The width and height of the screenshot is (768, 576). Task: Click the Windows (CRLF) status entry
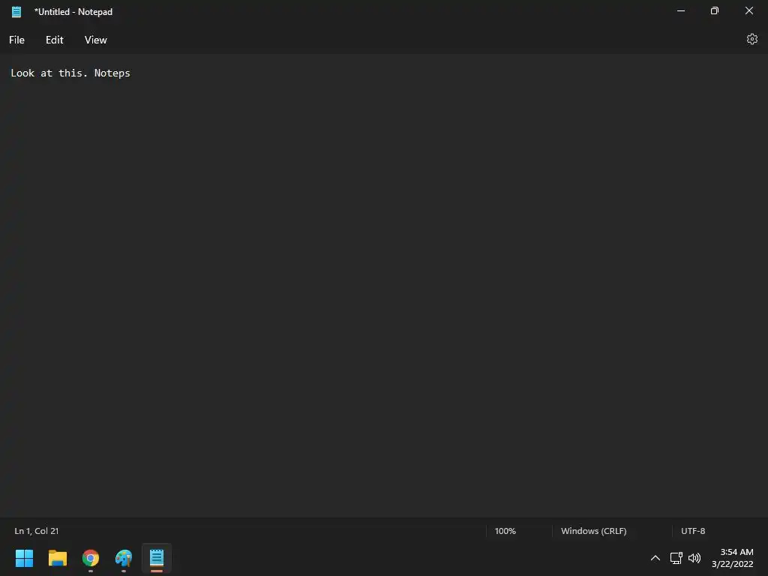pos(594,531)
